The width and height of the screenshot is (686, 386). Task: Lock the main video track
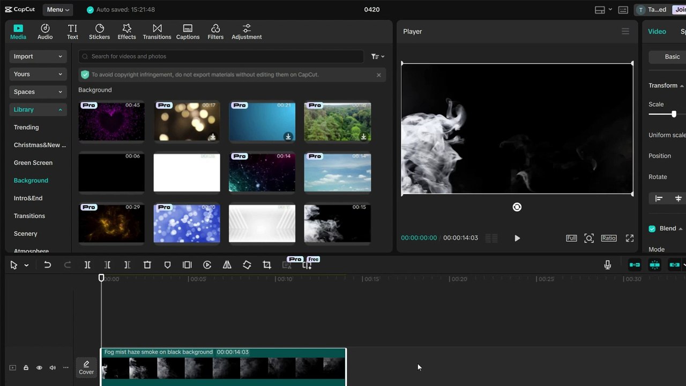tap(26, 368)
